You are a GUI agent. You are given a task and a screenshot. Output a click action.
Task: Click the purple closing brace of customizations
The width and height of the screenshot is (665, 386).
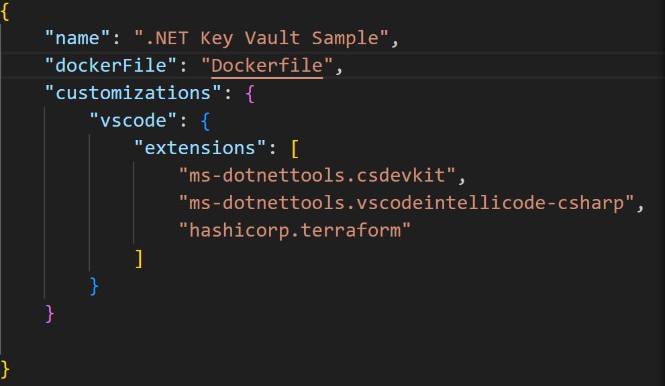click(x=48, y=312)
